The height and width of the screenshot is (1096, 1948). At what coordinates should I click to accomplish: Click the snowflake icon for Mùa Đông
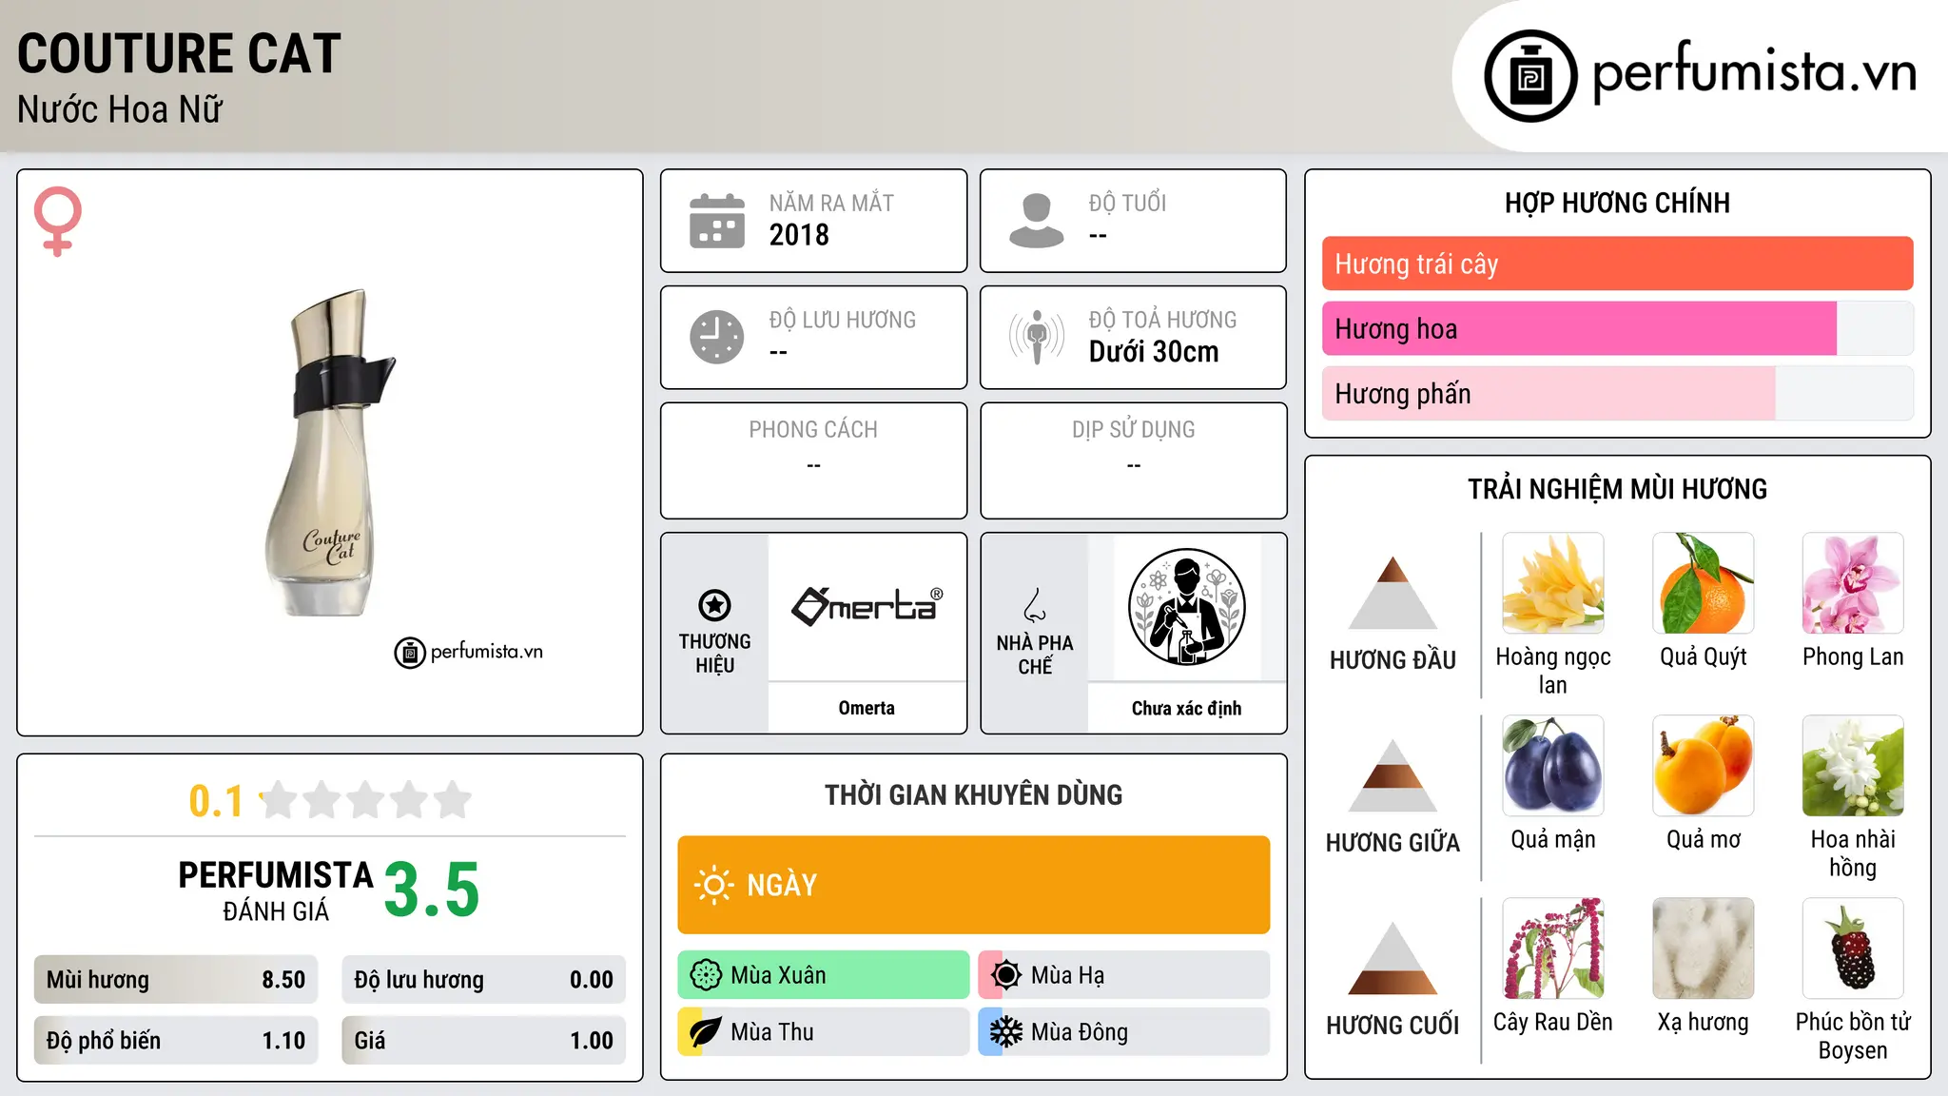[x=1006, y=1032]
